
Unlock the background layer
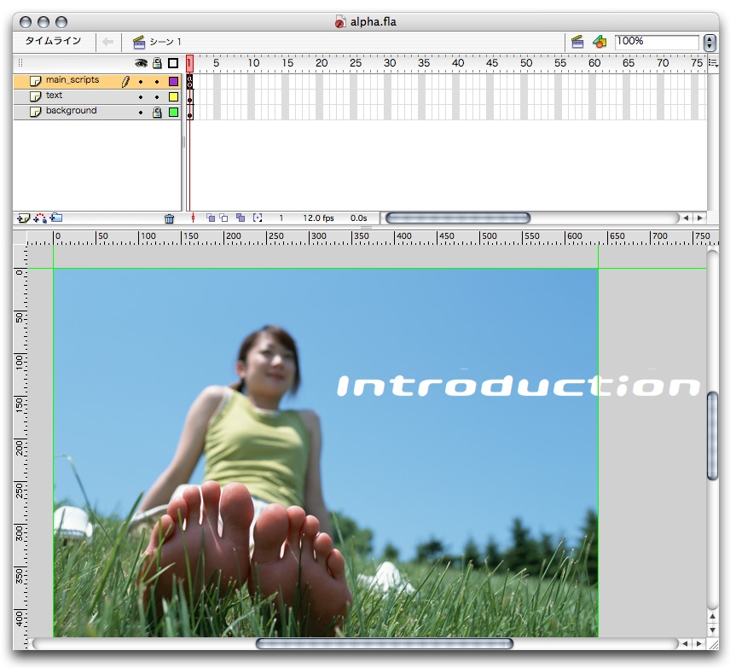(157, 112)
